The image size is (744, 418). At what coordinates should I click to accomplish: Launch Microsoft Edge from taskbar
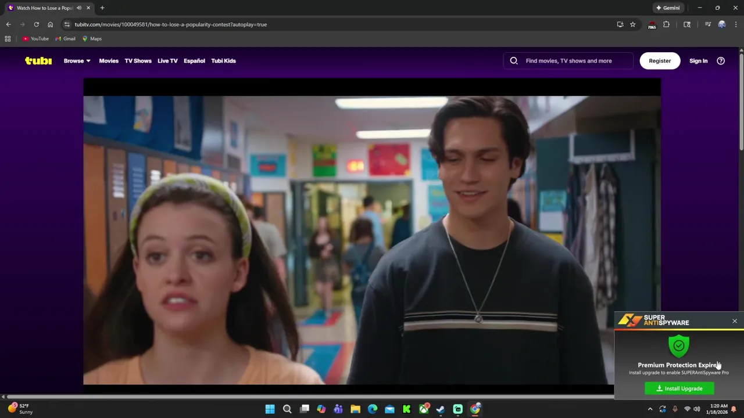[x=373, y=409]
